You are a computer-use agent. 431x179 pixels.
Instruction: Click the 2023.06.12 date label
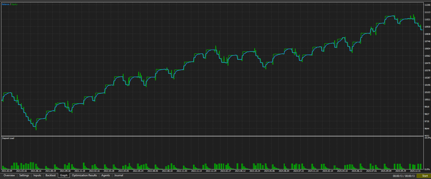(240, 171)
